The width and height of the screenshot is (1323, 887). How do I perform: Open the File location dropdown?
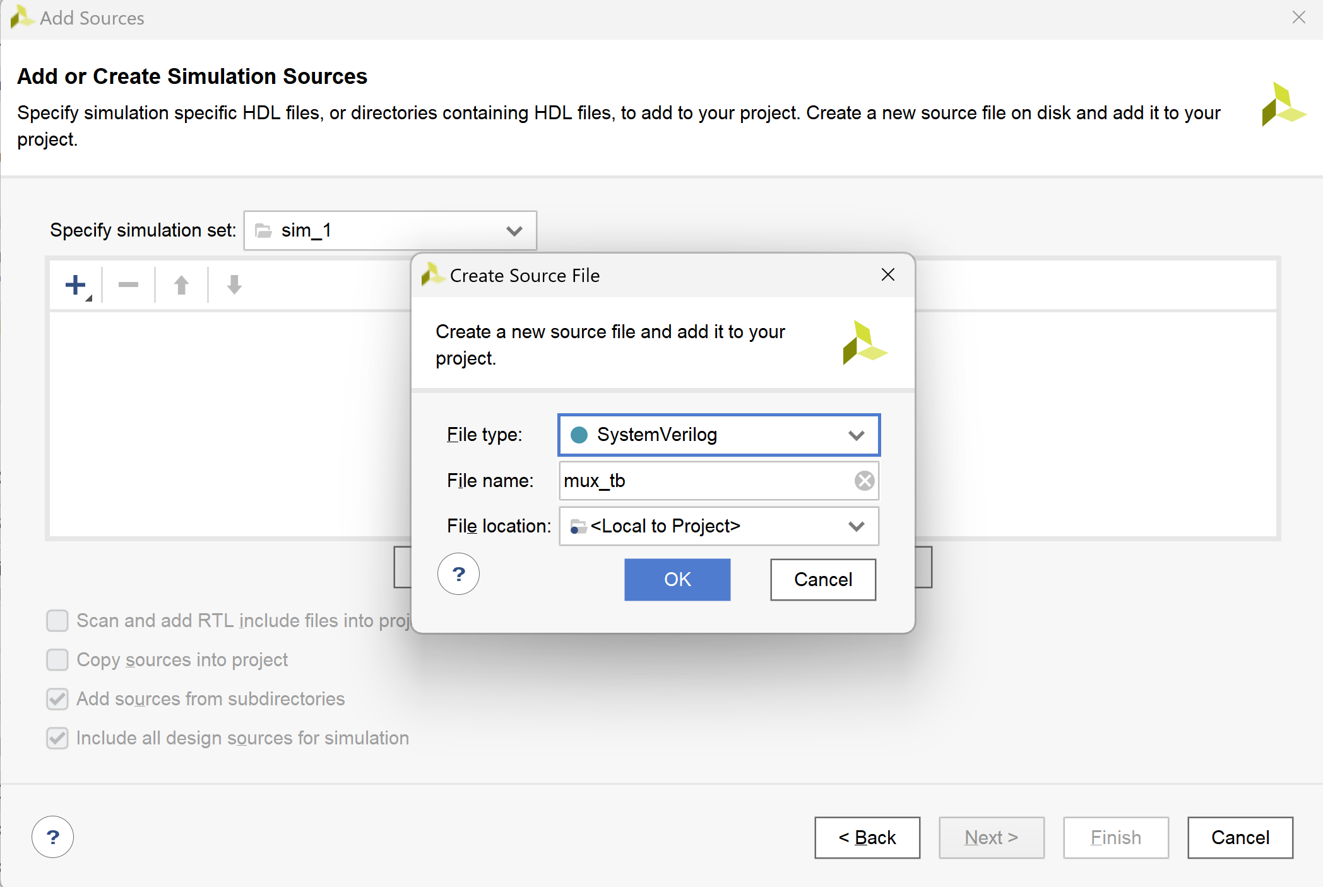[719, 526]
